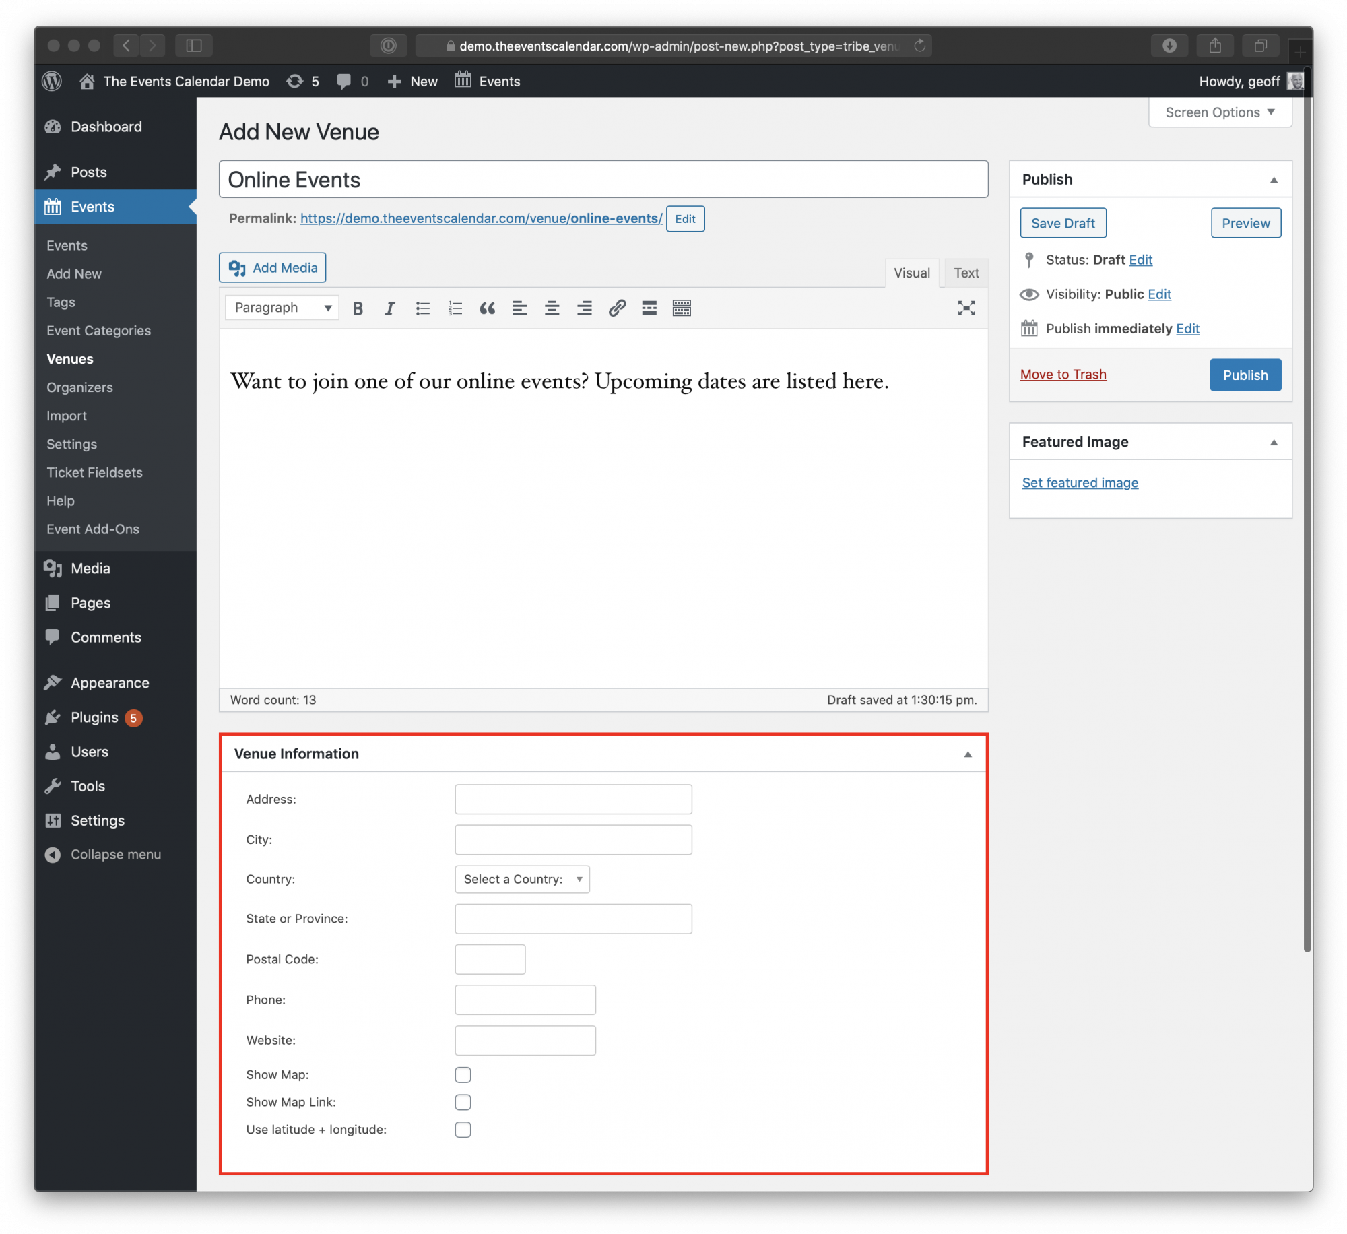This screenshot has height=1234, width=1347.
Task: Toggle distraction-free writing mode
Action: pyautogui.click(x=966, y=308)
